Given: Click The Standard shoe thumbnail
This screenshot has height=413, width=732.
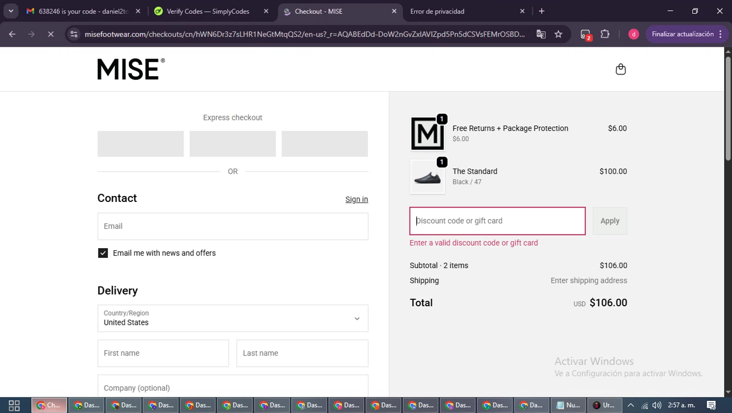Looking at the screenshot, I should [x=427, y=177].
